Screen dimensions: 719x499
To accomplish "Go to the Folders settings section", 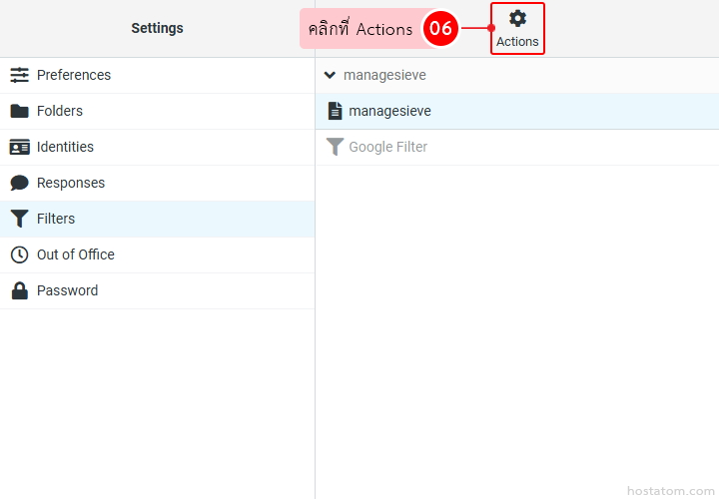I will pos(60,111).
